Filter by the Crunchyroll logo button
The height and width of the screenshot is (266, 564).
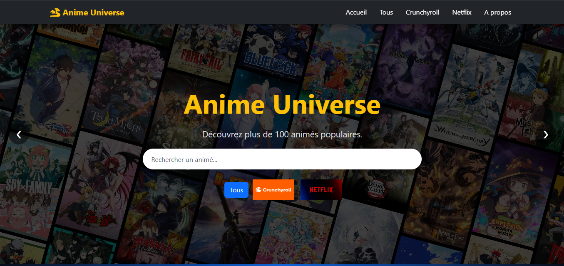(x=273, y=190)
